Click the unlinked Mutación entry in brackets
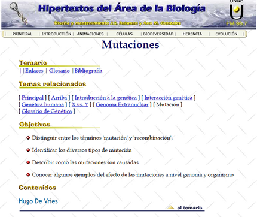Screen dimensions: 257x217 point(168,104)
